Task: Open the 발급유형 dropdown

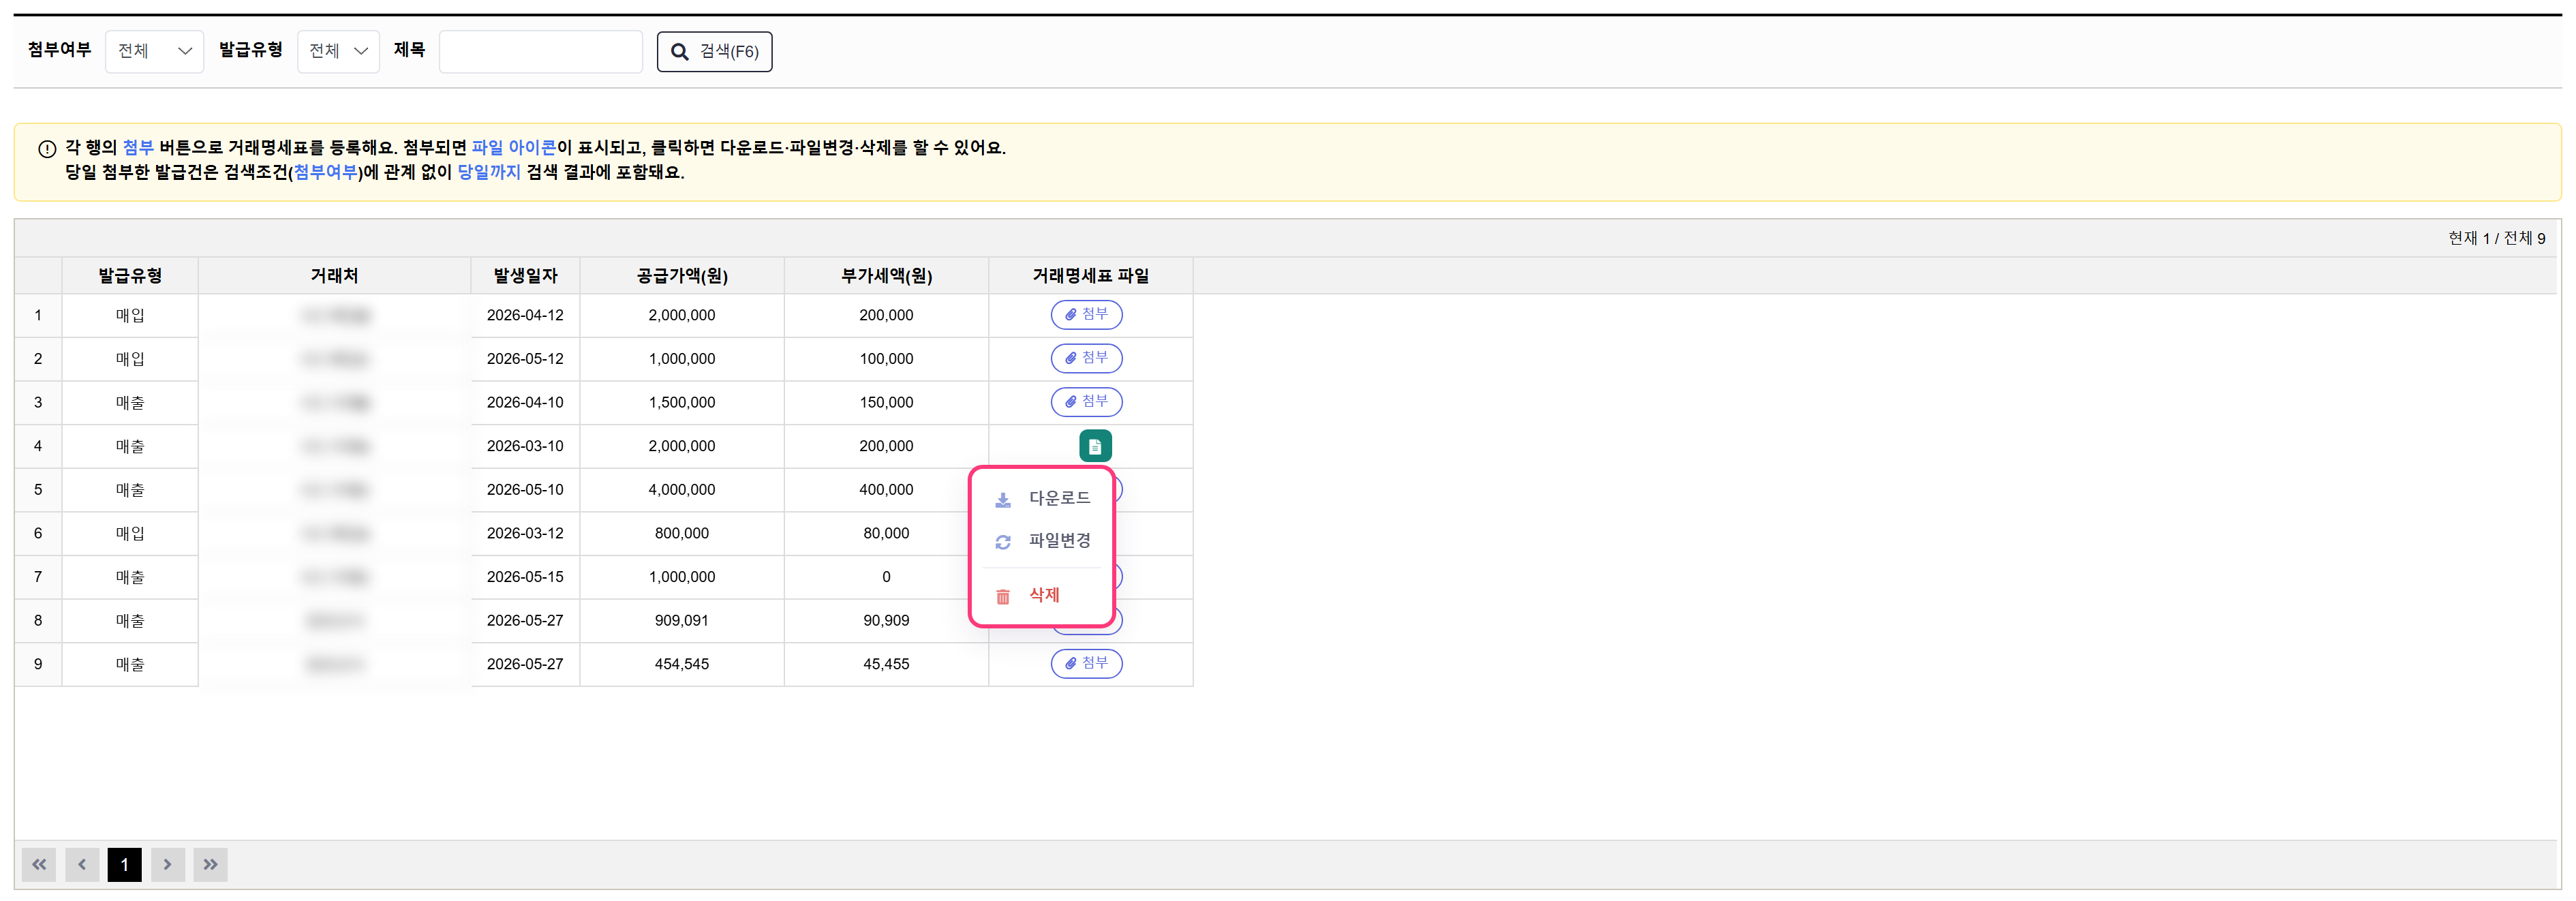Action: tap(338, 51)
